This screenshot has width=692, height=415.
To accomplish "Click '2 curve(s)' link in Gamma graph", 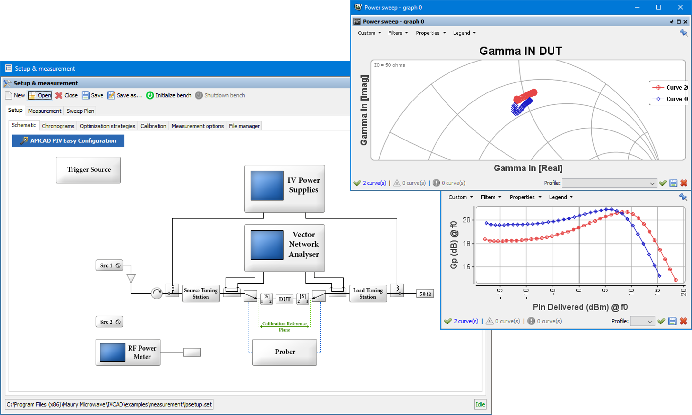I will [x=374, y=183].
